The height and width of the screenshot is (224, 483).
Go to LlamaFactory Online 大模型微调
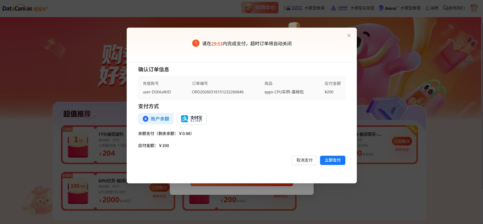(304, 8)
